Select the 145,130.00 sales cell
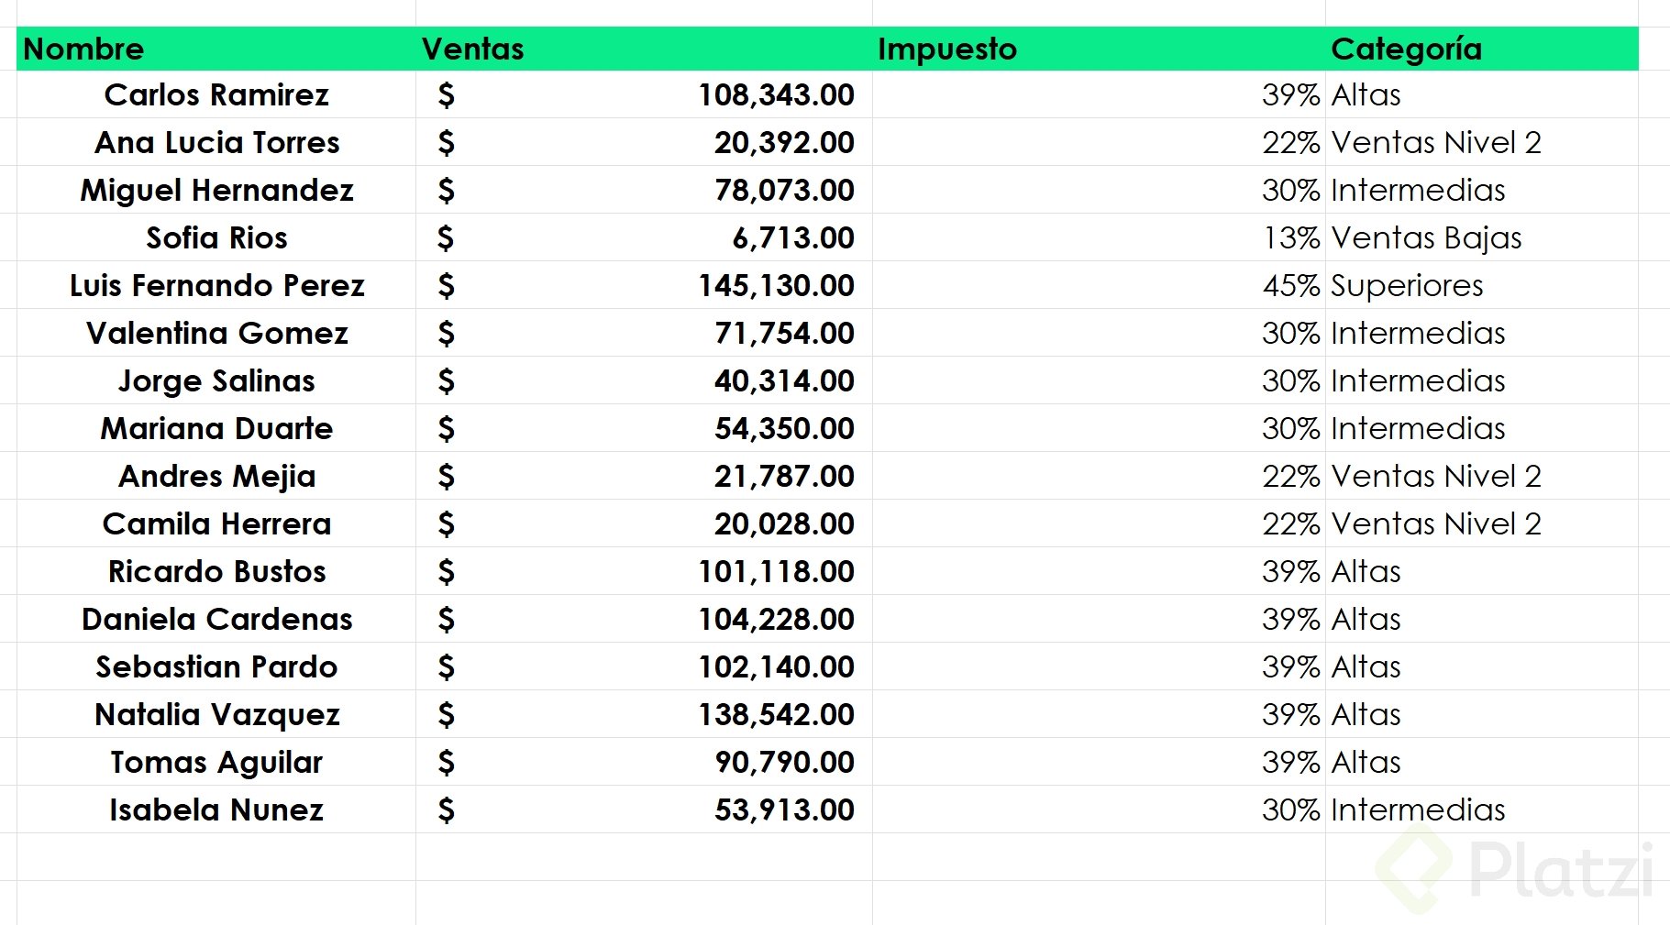The height and width of the screenshot is (925, 1670). click(776, 285)
